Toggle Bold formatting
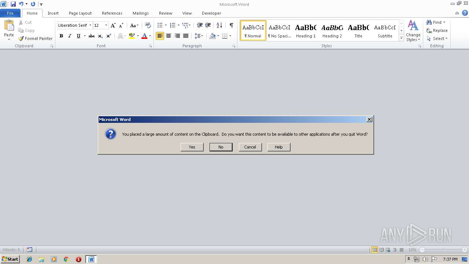This screenshot has width=469, height=264. (x=61, y=36)
